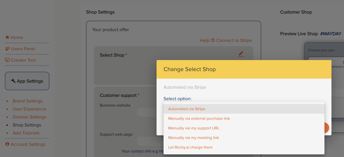The height and width of the screenshot is (157, 344).
Task: Open Add Tutorials section
Action: pos(26,133)
